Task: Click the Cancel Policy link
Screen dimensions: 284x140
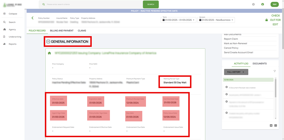Action: [231, 48]
